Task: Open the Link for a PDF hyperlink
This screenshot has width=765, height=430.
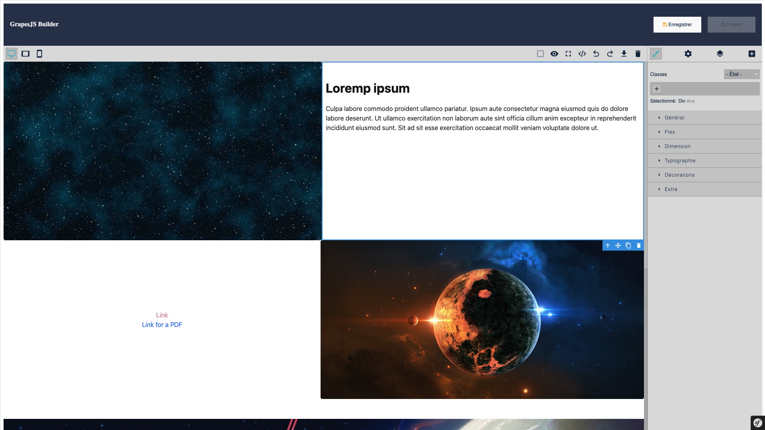Action: tap(162, 325)
